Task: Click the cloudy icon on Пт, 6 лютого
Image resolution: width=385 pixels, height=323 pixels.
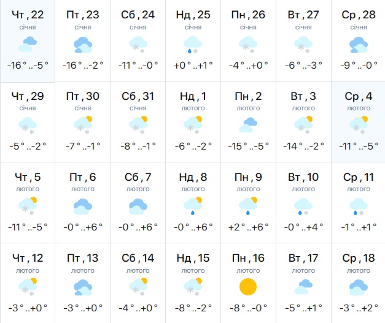Action: point(83,205)
